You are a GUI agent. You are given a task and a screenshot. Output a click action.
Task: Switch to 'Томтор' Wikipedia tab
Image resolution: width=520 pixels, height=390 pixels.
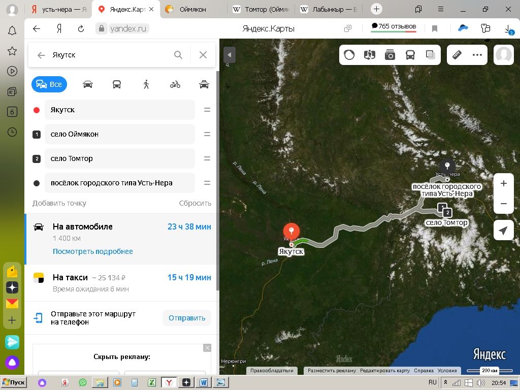262,9
